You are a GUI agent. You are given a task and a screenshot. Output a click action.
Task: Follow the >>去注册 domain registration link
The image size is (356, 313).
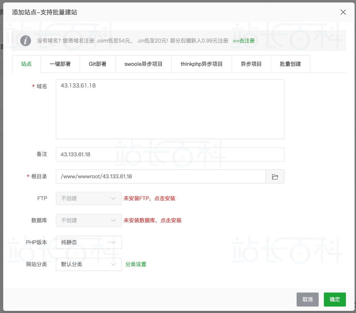pyautogui.click(x=244, y=41)
